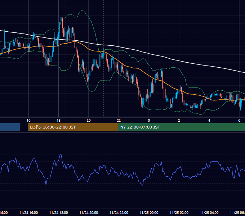Click hour label 16 on price chart axis
Image resolution: width=245 pixels, height=216 pixels.
(x=28, y=121)
